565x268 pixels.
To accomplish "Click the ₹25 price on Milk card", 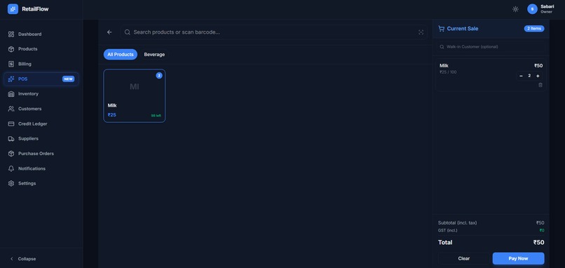I will coord(112,115).
